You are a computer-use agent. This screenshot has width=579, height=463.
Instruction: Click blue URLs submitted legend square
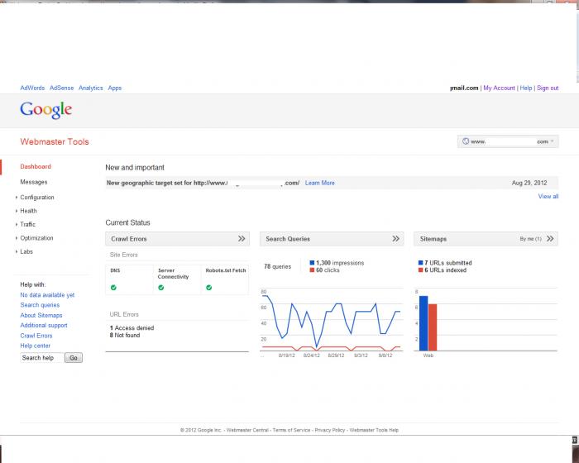click(420, 263)
